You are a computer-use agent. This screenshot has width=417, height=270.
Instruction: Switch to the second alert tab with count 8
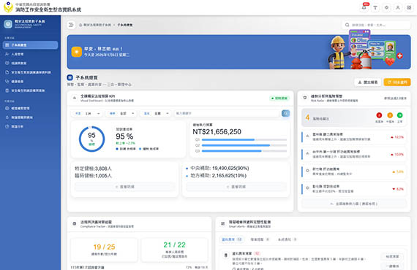coord(260,239)
